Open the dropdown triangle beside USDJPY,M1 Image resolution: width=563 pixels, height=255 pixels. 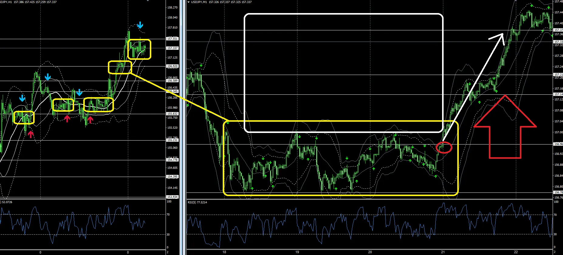[x=189, y=2]
